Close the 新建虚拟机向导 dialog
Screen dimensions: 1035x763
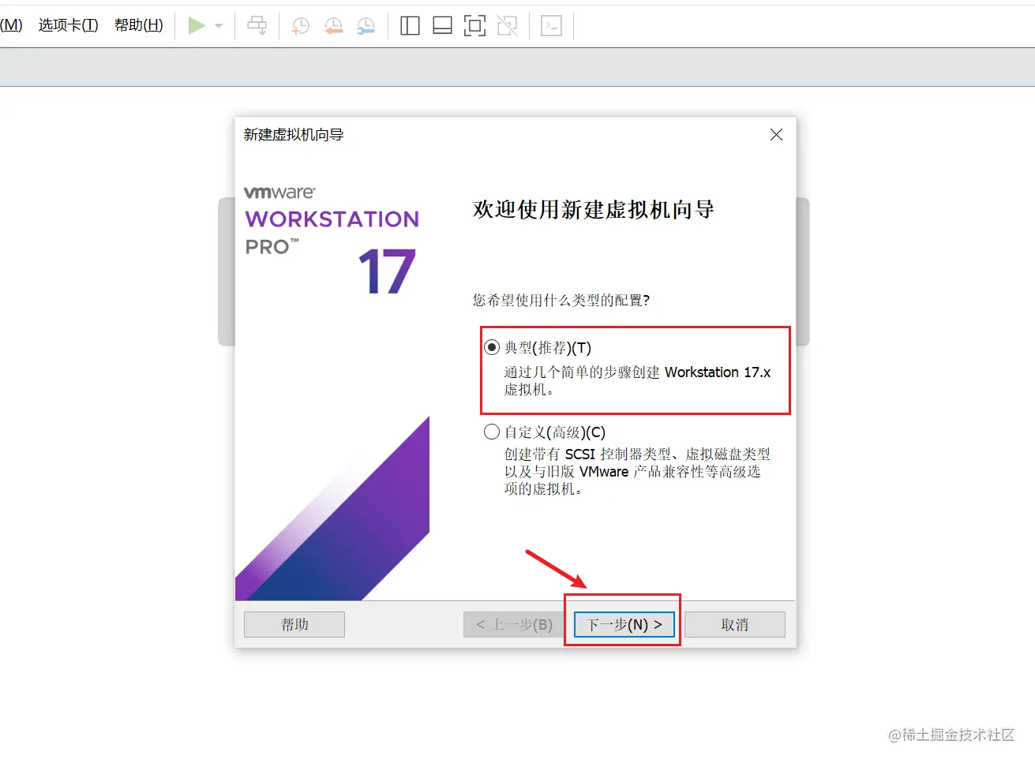pos(776,135)
